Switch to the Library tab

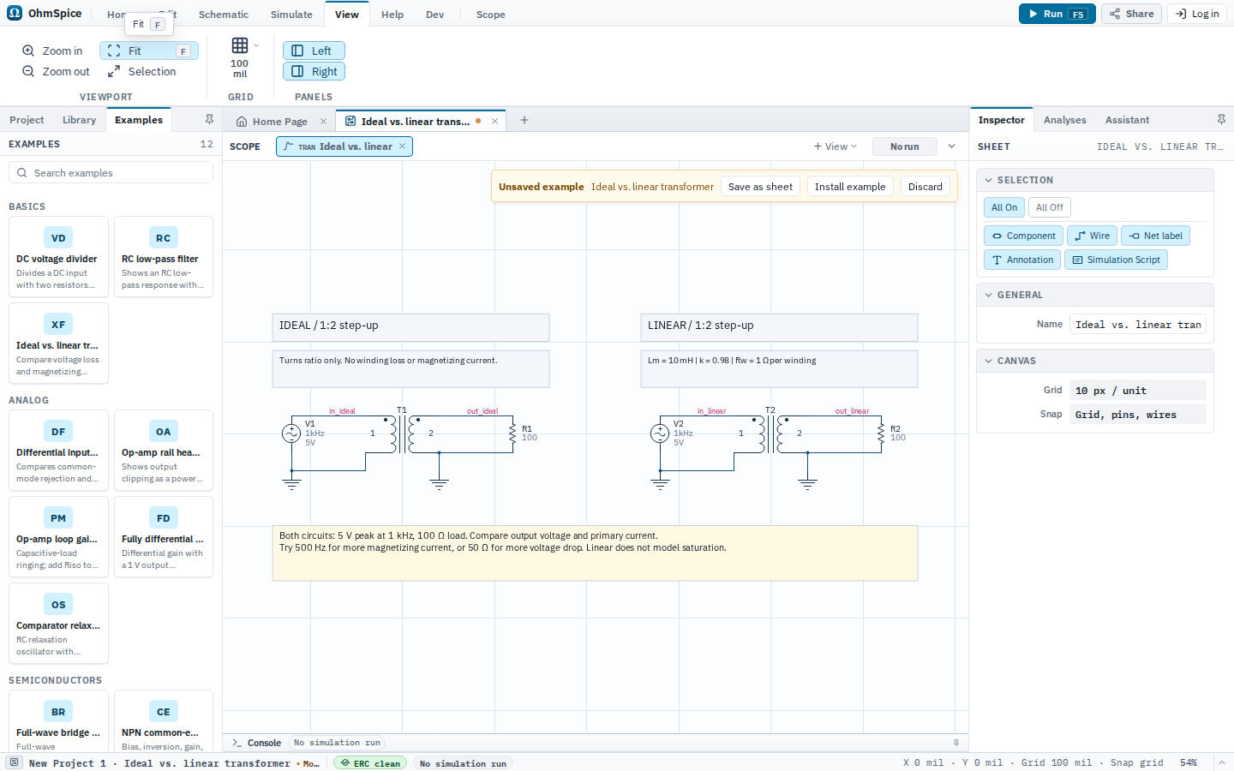click(x=79, y=120)
